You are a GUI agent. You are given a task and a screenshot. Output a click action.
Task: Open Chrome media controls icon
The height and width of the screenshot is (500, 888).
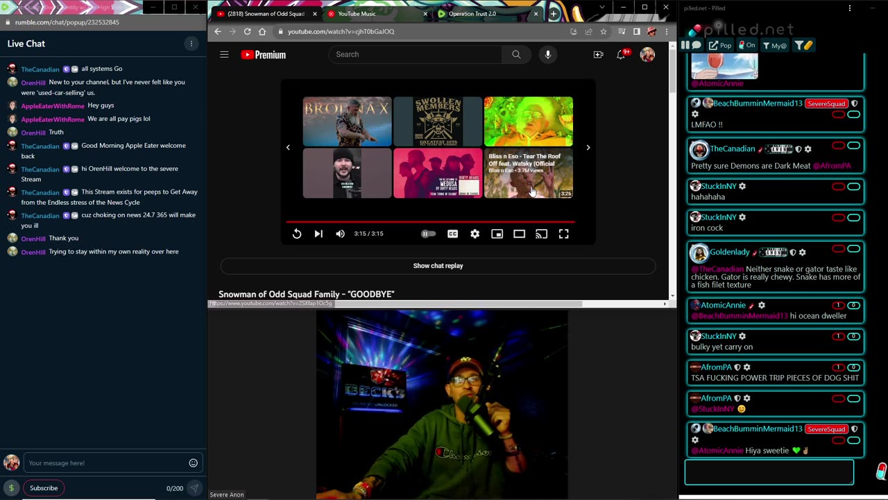tap(622, 31)
